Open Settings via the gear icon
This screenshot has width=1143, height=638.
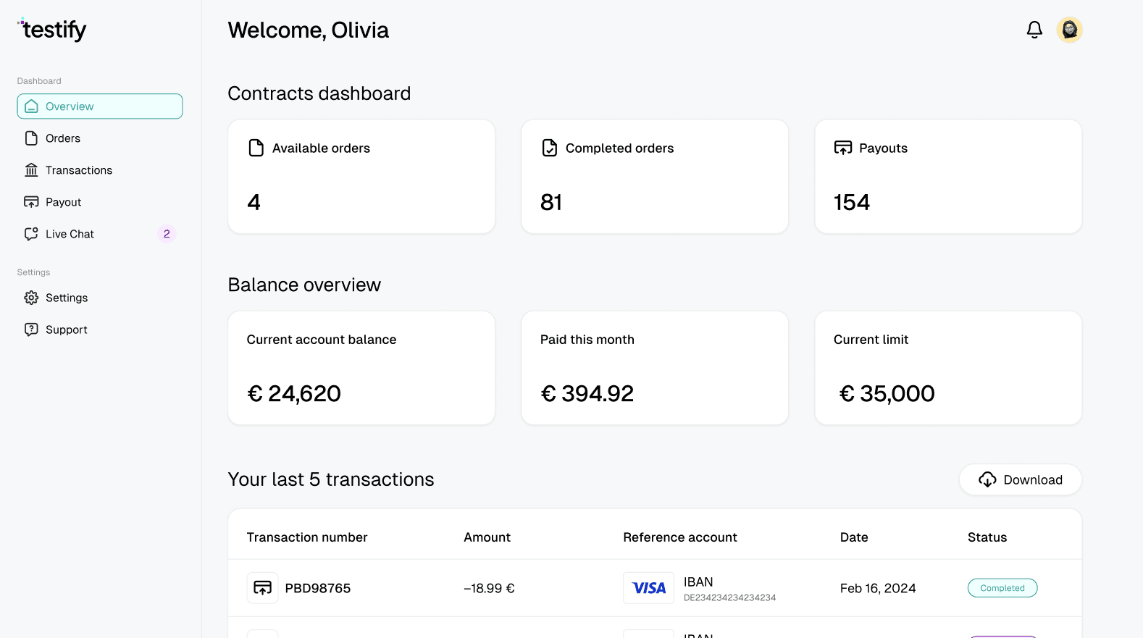click(31, 298)
